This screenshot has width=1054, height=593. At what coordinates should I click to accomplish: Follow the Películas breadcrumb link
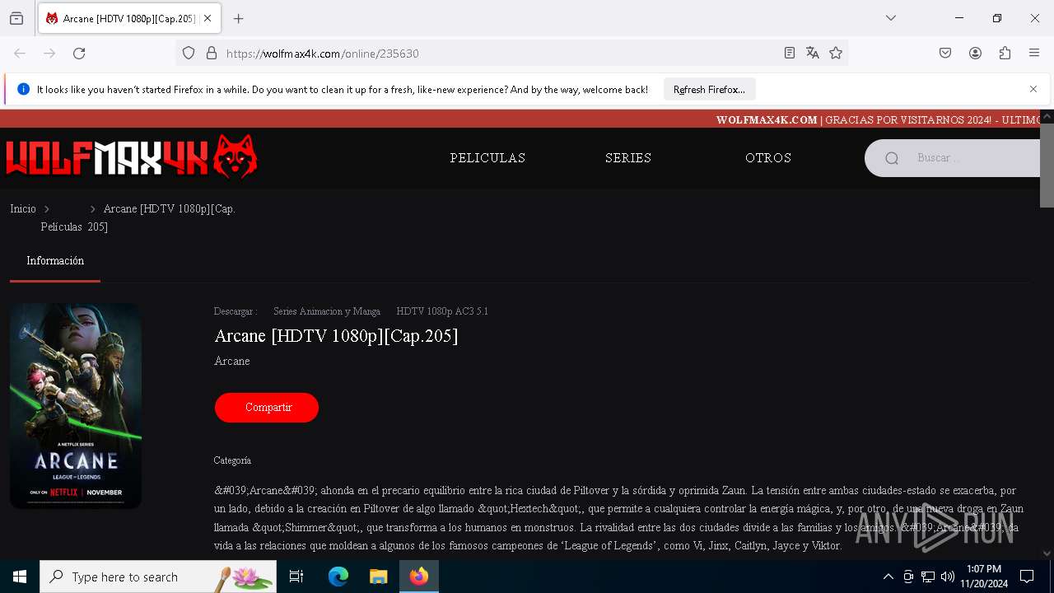tap(62, 226)
